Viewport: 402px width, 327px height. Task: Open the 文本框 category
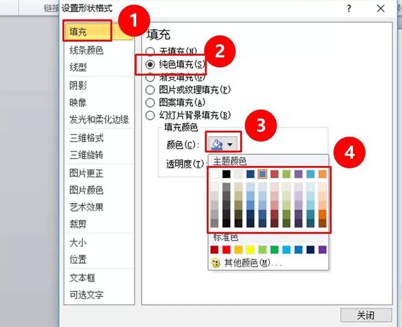click(82, 278)
